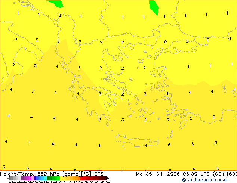
Task: Click the bright red legend swatch above 24
Action: point(81,178)
